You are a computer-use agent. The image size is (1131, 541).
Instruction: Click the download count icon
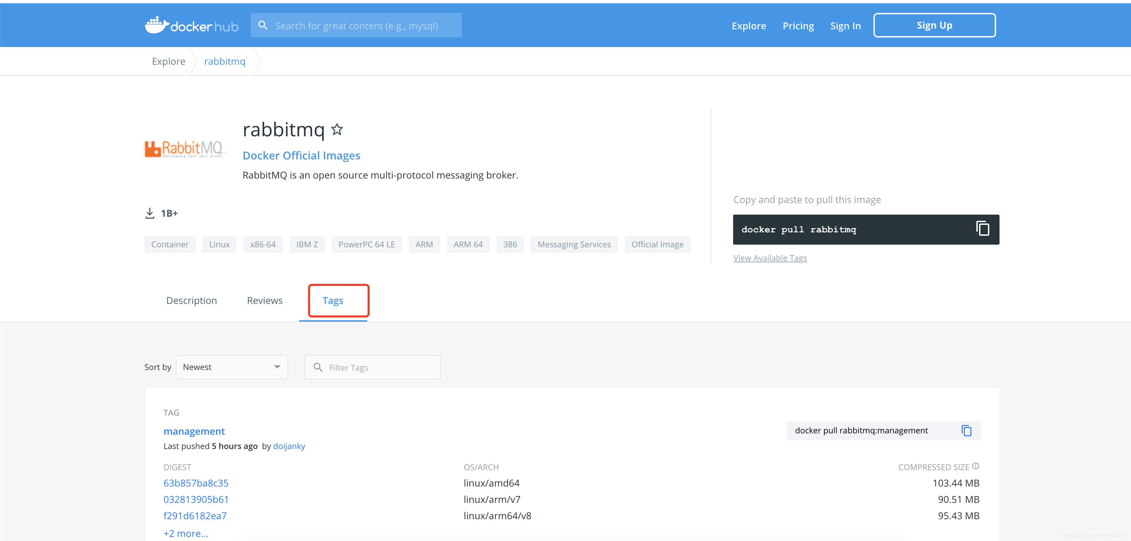point(150,213)
